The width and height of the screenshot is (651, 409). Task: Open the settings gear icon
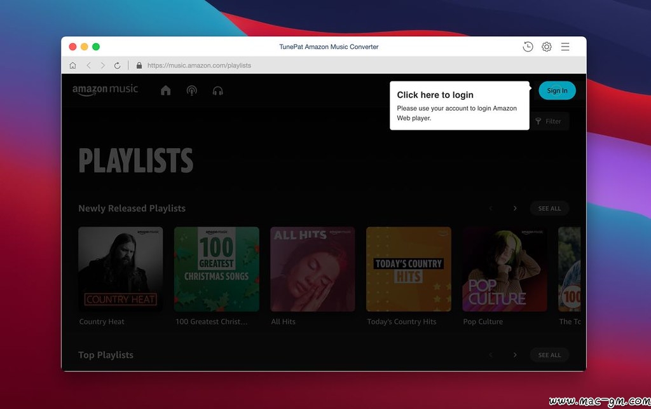click(546, 46)
